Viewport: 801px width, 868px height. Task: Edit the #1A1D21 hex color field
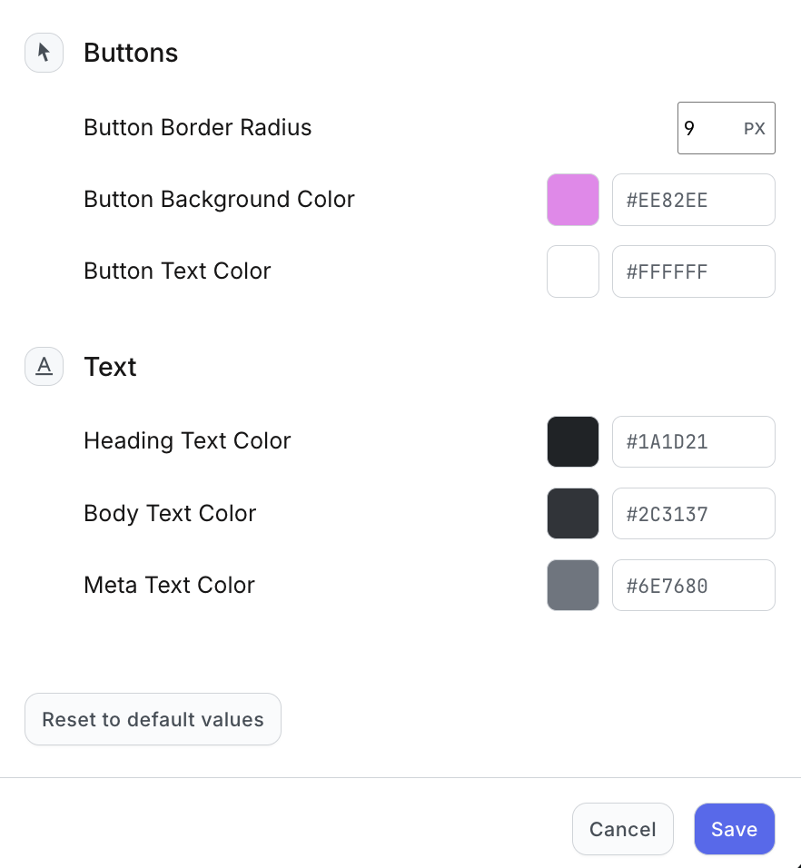tap(693, 442)
